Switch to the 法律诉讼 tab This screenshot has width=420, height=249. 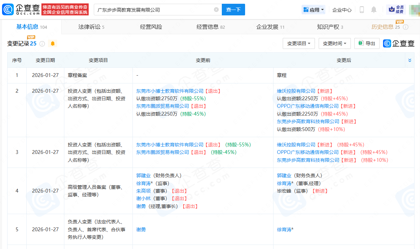tap(91, 27)
